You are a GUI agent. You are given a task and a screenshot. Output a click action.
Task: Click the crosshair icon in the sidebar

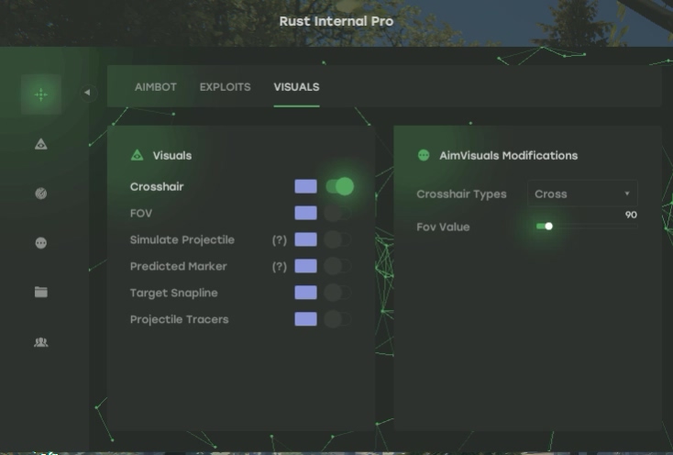click(40, 94)
